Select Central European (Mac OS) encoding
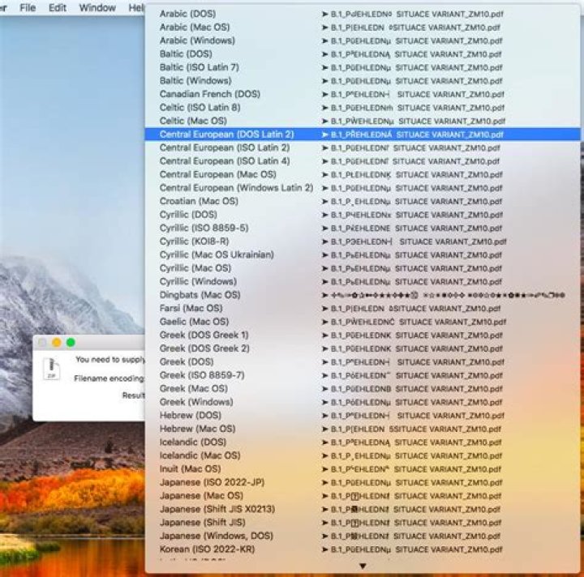 (363, 175)
